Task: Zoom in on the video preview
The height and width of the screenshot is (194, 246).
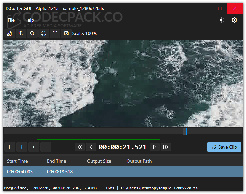Action: coord(21,33)
